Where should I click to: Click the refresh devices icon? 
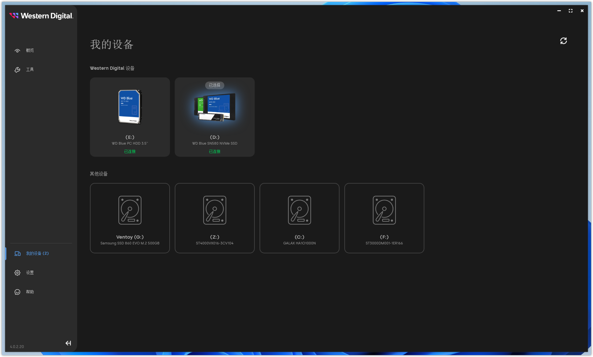563,41
